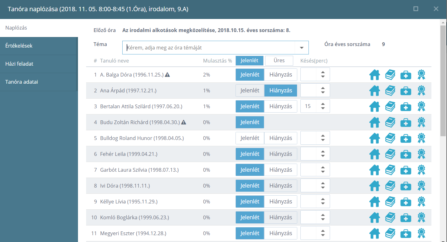Set Bulldog Roland Hunor to Jelenlét
447x242 pixels.
pos(250,138)
